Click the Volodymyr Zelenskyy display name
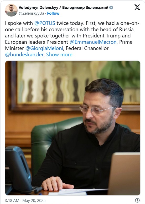The width and height of the screenshot is (145, 204). (x=39, y=8)
